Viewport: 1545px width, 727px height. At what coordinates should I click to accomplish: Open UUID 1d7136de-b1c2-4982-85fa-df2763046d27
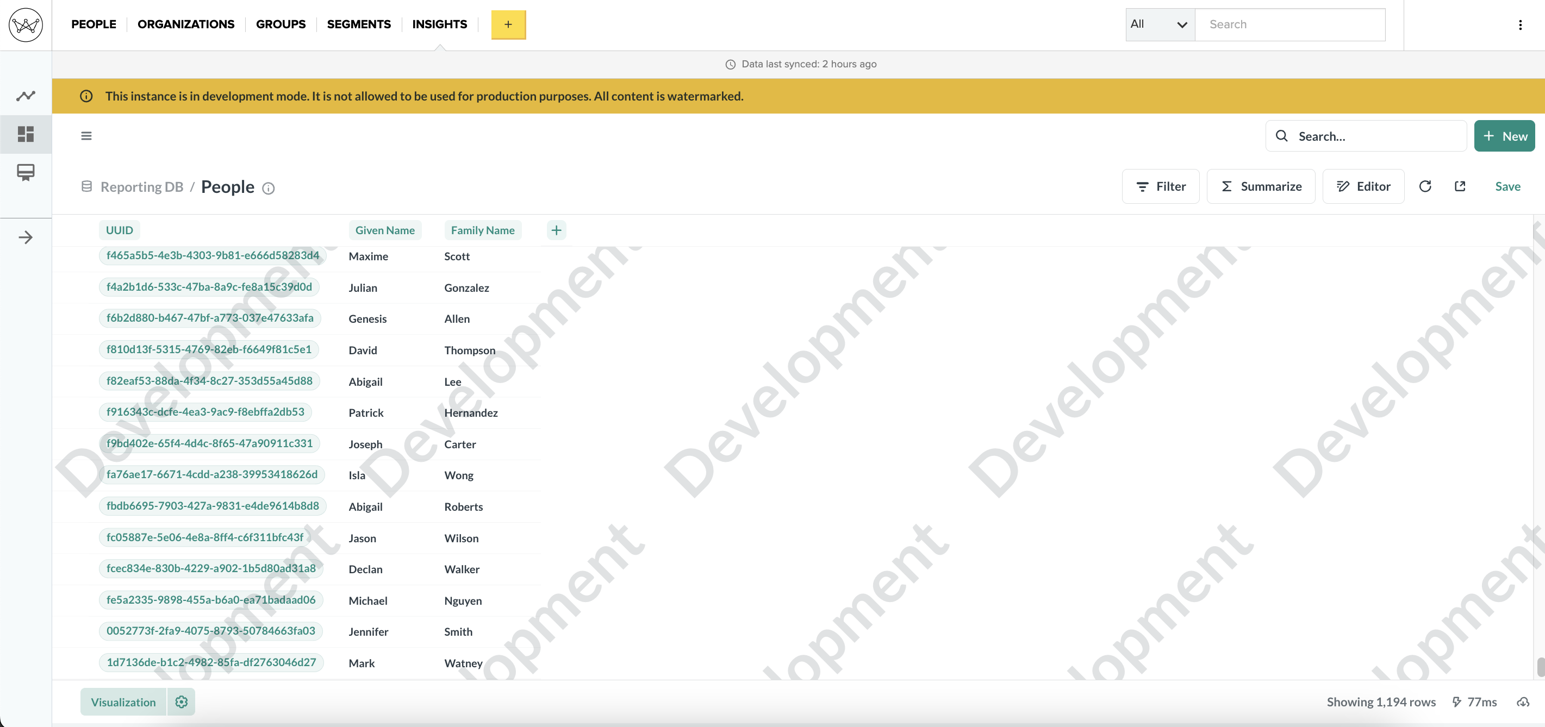click(x=211, y=662)
